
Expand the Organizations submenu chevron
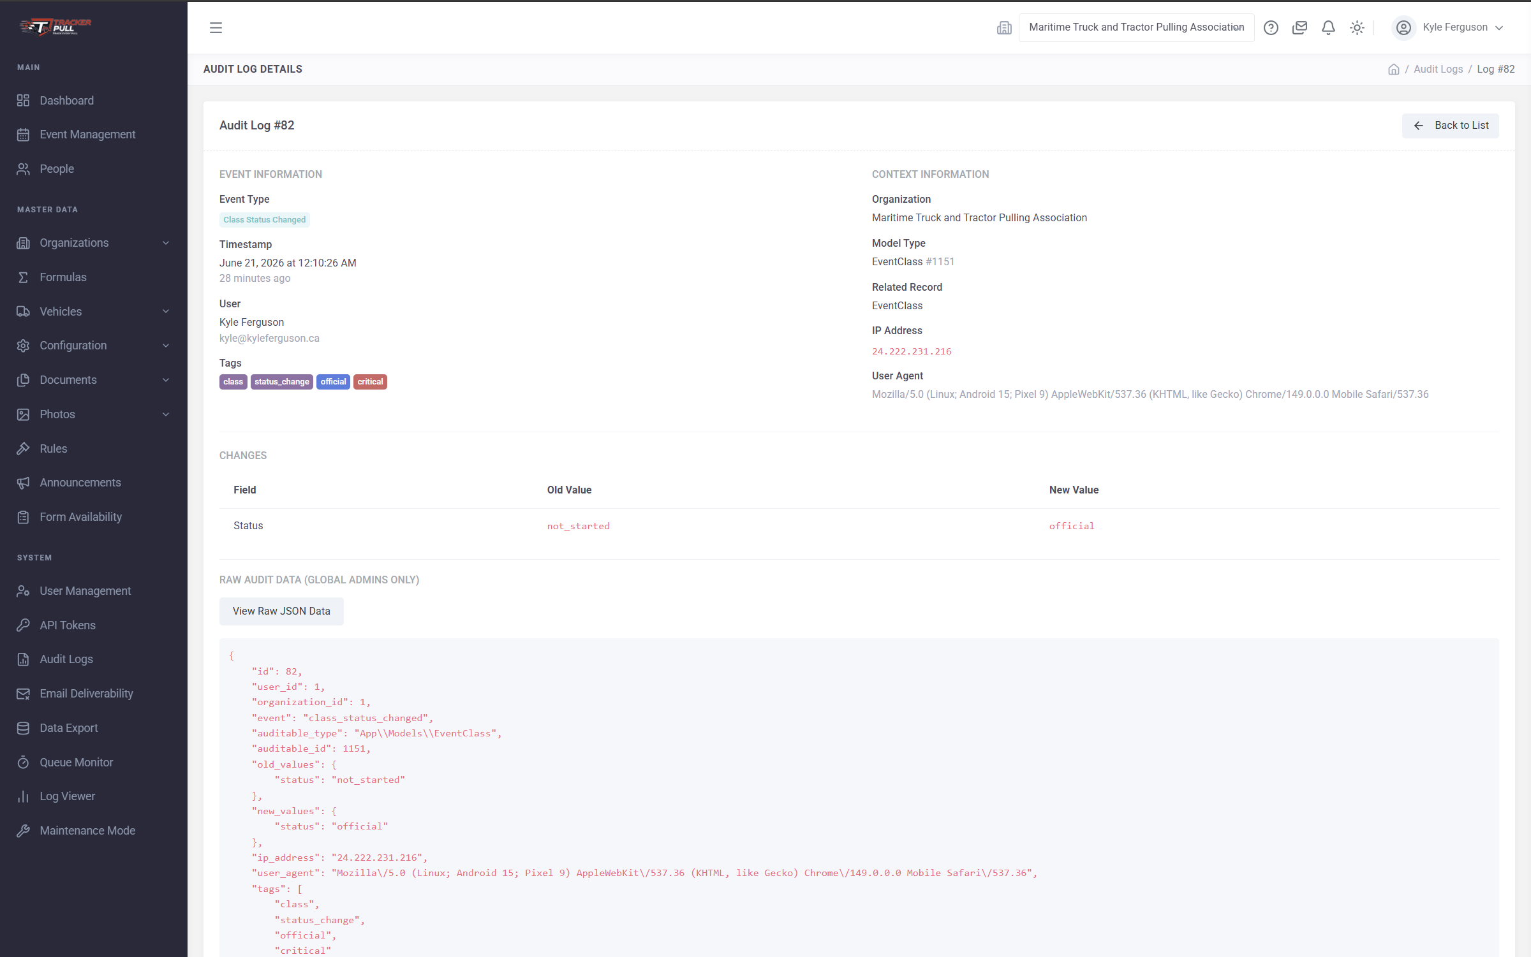tap(166, 243)
